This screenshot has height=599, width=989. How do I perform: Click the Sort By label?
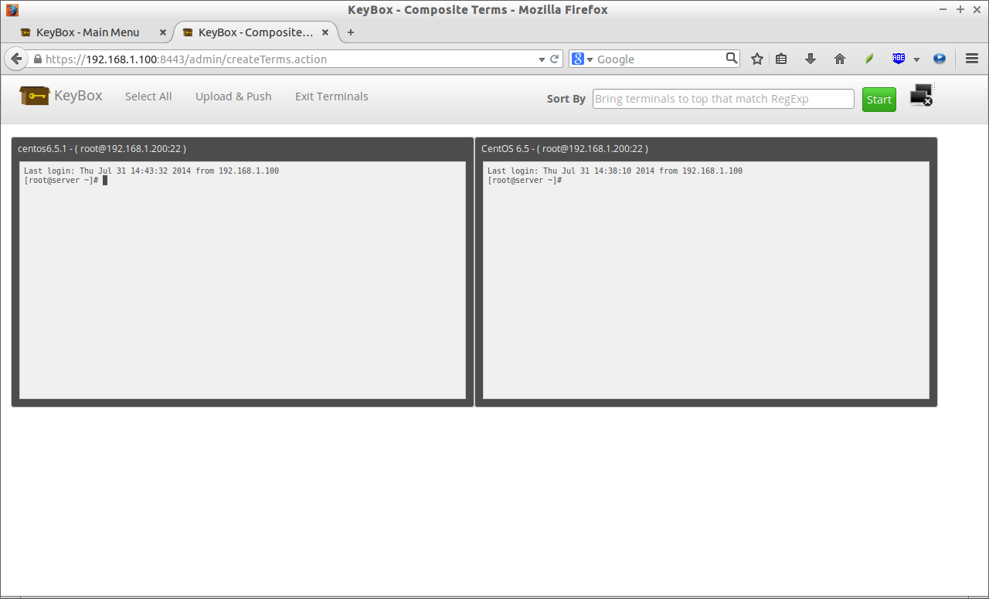pyautogui.click(x=566, y=99)
